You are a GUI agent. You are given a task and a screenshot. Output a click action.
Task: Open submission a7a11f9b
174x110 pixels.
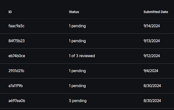[16, 86]
